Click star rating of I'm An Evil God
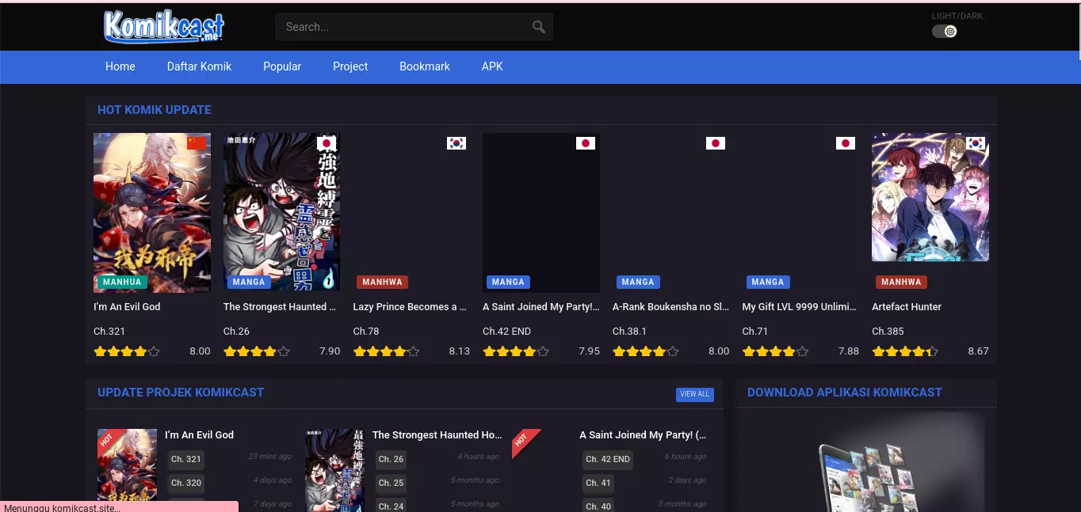Image resolution: width=1081 pixels, height=512 pixels. [x=127, y=351]
